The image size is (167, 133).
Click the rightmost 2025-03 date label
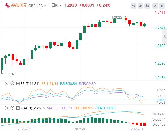[x=137, y=129]
